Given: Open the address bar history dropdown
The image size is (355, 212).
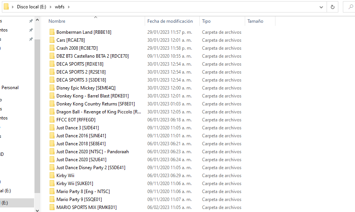Looking at the screenshot, I should (321, 7).
